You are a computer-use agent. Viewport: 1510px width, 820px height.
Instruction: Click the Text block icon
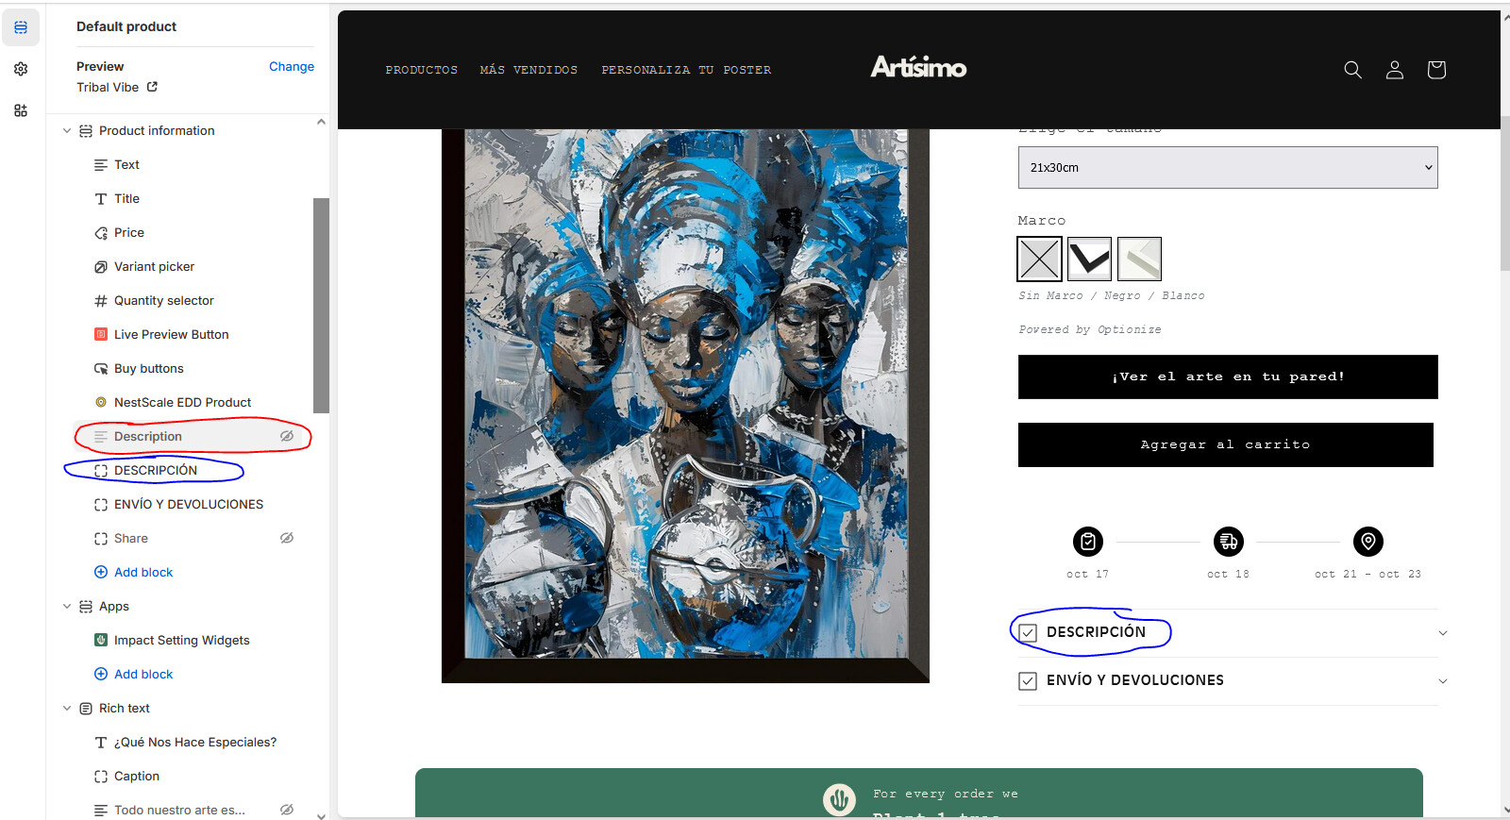(x=101, y=165)
